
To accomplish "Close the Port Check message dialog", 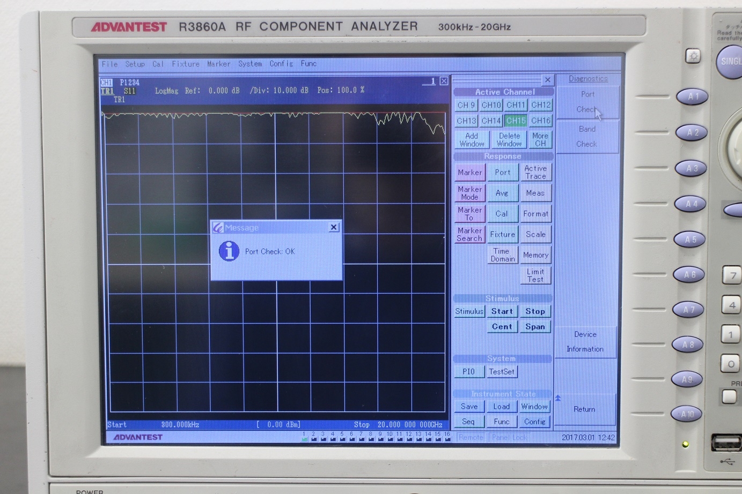I will [x=334, y=227].
